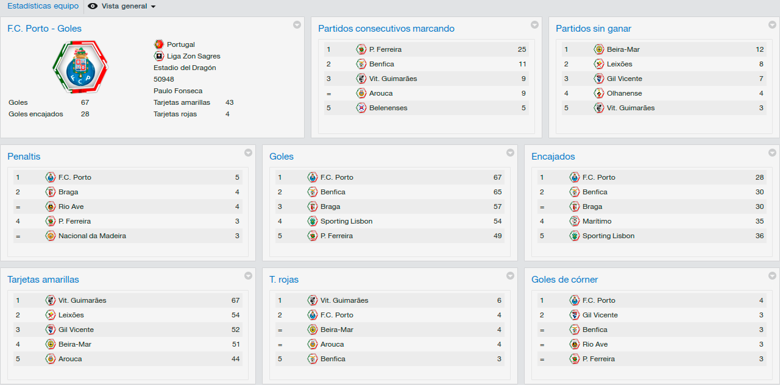The image size is (780, 385).
Task: Click P. Ferreira badge in Partidos consecutivos marcando
Action: 361,49
